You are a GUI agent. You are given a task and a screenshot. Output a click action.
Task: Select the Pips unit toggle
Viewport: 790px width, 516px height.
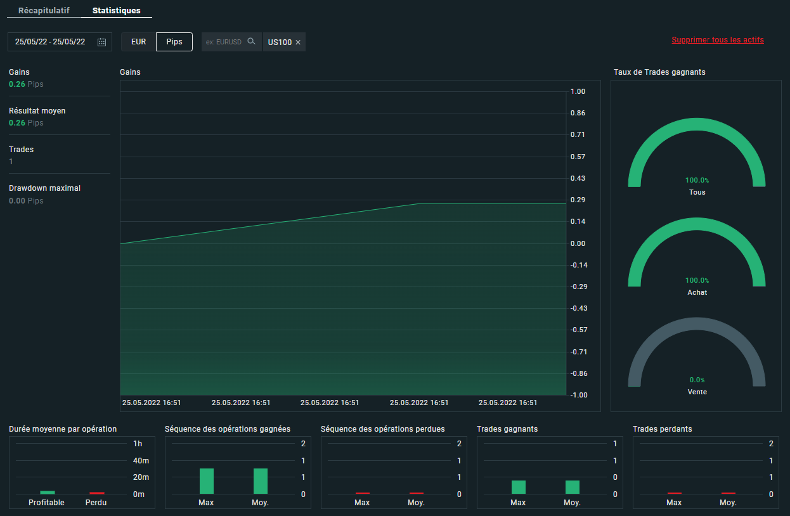point(174,42)
